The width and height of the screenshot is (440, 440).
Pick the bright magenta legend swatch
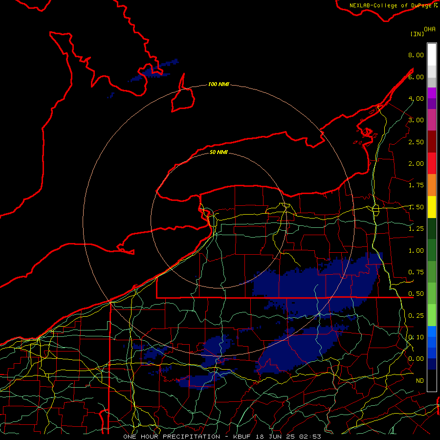tap(432, 93)
